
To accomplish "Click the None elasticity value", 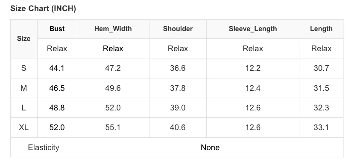I will [210, 147].
